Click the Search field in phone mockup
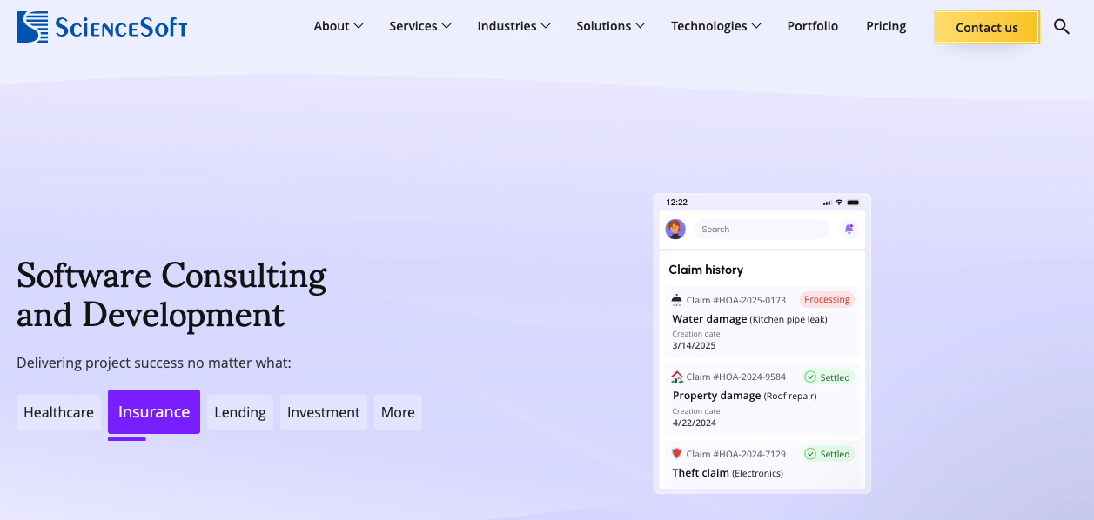Image resolution: width=1094 pixels, height=520 pixels. [x=762, y=229]
